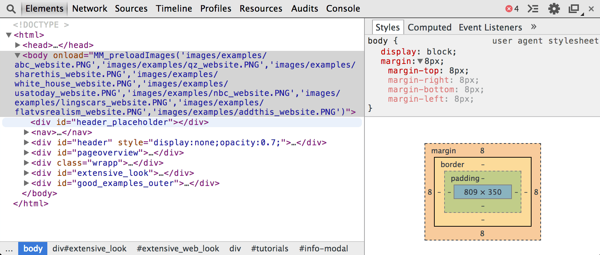The image size is (600, 255).
Task: Show more style tabs chevron
Action: click(534, 27)
